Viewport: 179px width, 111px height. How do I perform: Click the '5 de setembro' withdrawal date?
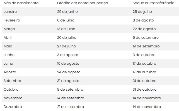146,38
